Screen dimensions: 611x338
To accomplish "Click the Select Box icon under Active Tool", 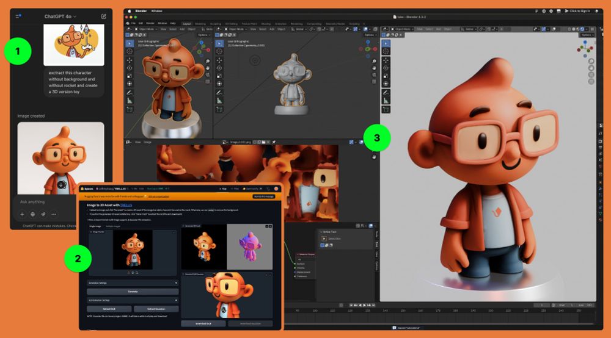I will (x=324, y=239).
